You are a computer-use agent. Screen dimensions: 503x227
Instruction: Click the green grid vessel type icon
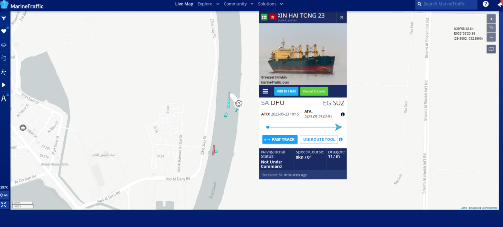[264, 17]
